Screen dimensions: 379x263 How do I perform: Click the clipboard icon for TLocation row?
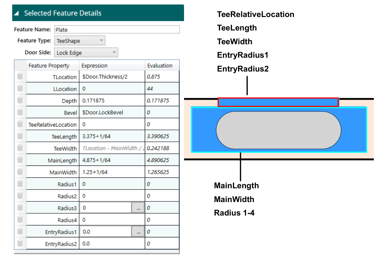[20, 76]
